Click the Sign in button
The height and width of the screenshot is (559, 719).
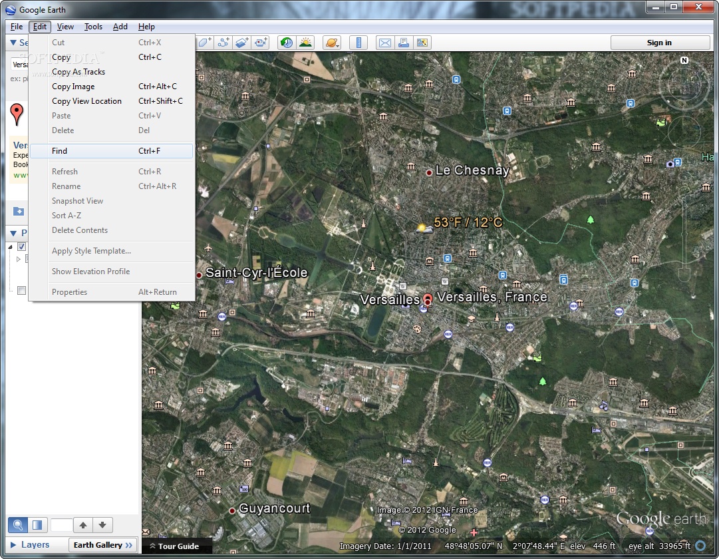point(659,43)
